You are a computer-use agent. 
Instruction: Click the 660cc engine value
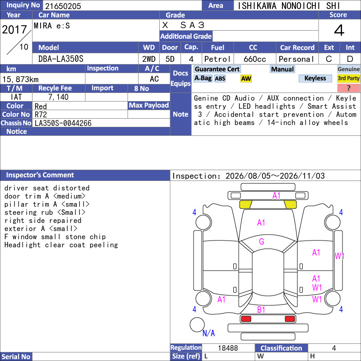(255, 59)
